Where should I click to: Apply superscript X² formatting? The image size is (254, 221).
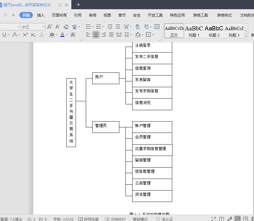tap(25, 35)
